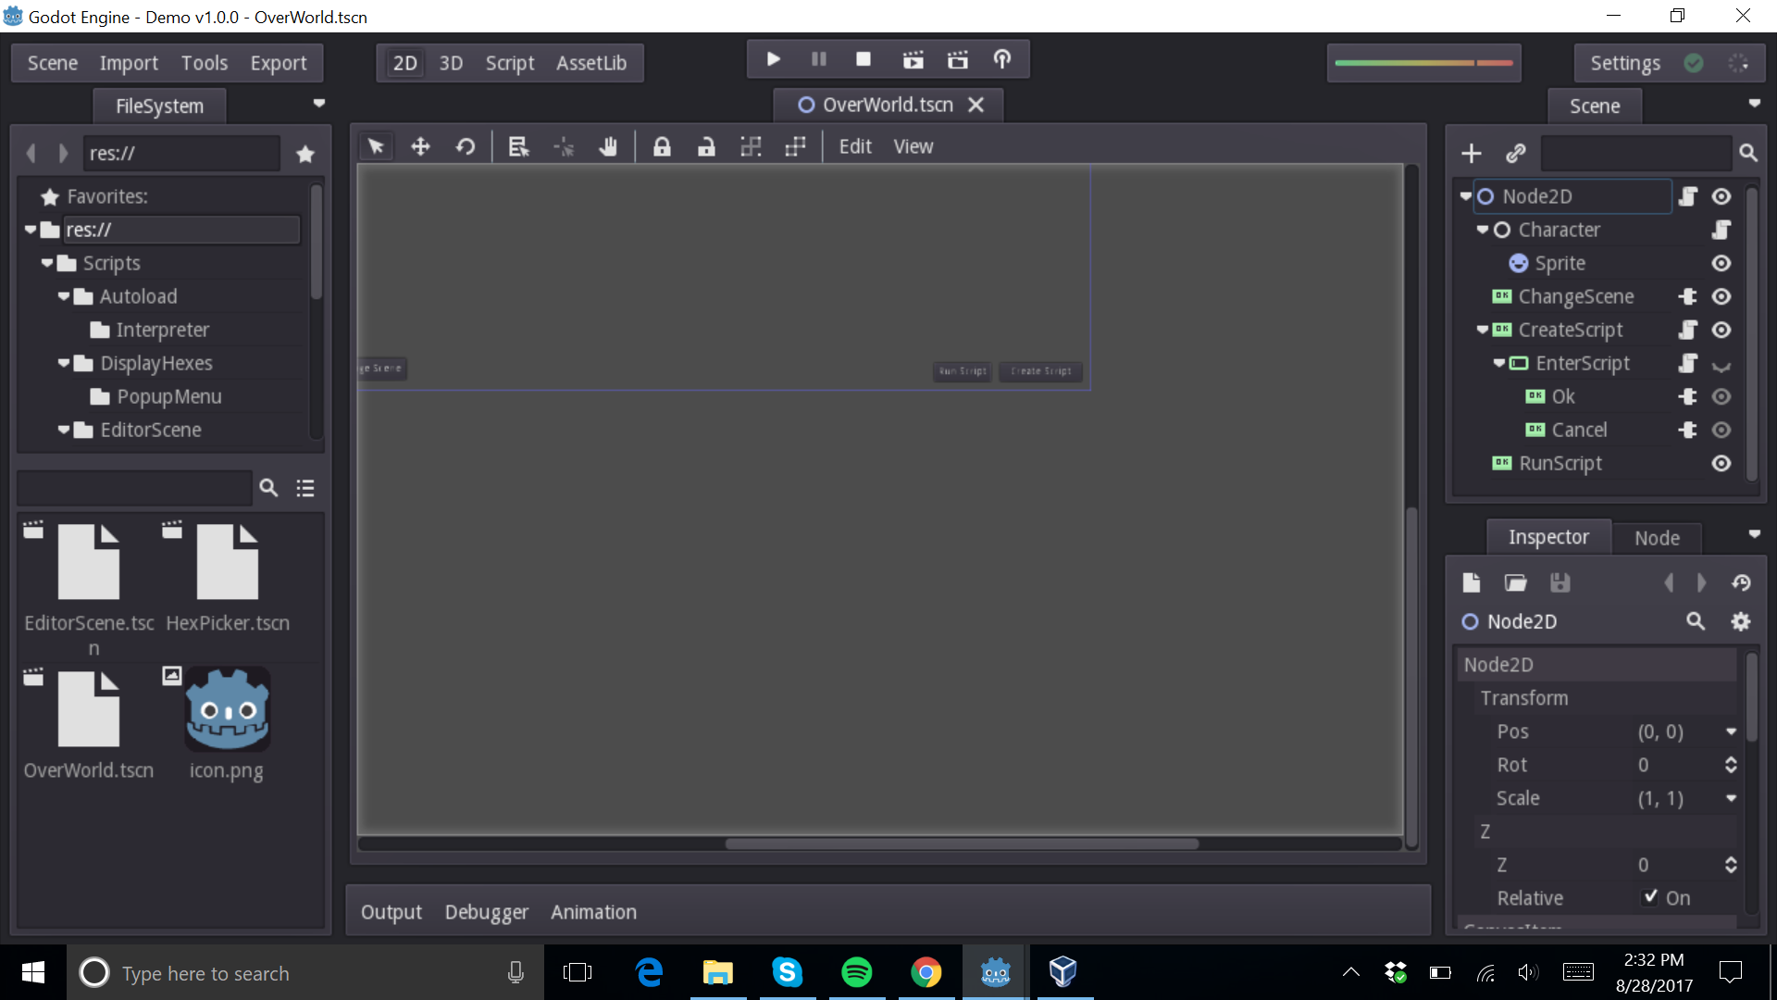The image size is (1777, 1000).
Task: Open the Pos value dropdown
Action: point(1731,731)
